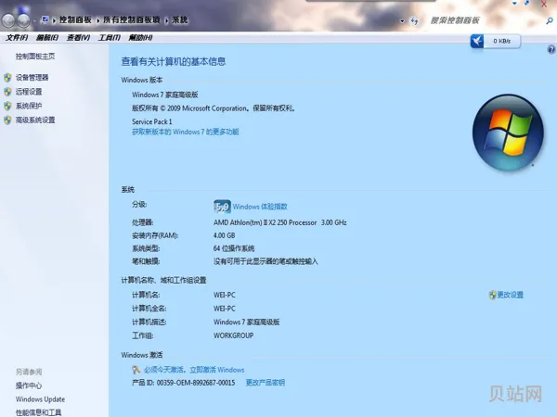
Task: Click the 没有可用于此显示器的笔或触控输入 text
Action: (x=266, y=261)
